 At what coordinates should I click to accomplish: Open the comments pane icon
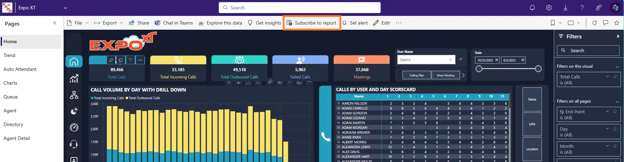tap(606, 23)
